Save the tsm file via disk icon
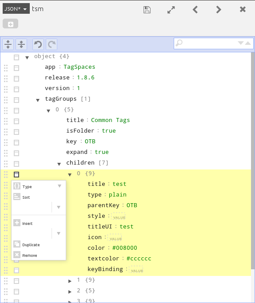 click(147, 9)
